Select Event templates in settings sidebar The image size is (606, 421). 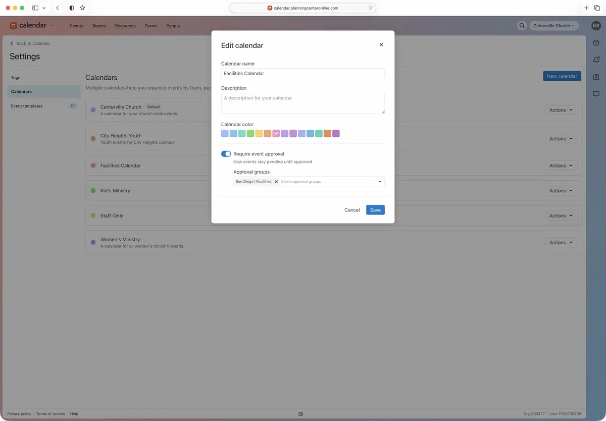[43, 106]
